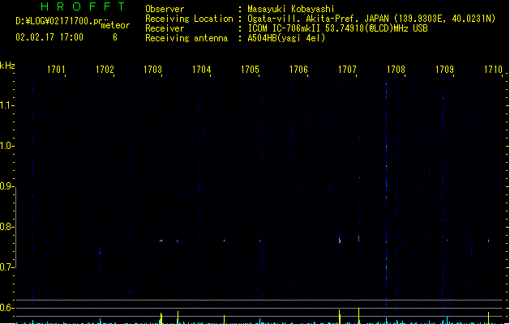The image size is (510, 324).
Task: Click the 1705 time axis label
Action: click(250, 70)
